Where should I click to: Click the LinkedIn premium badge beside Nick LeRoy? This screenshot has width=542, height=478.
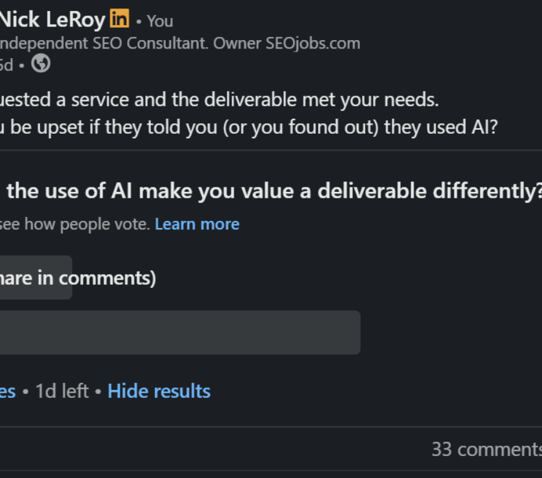pos(119,18)
